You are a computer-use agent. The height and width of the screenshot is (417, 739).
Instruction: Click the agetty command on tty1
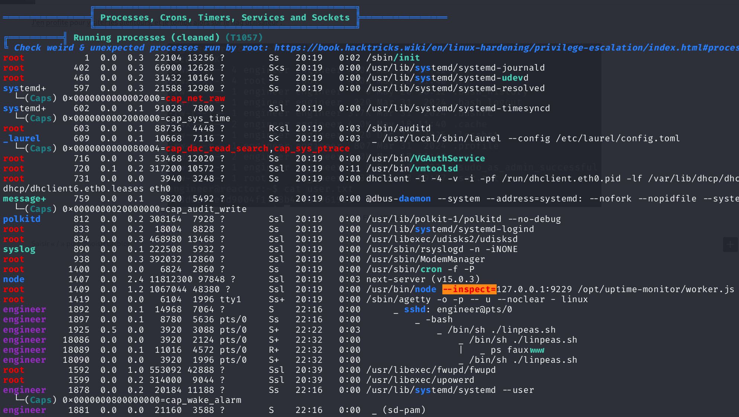coord(477,299)
